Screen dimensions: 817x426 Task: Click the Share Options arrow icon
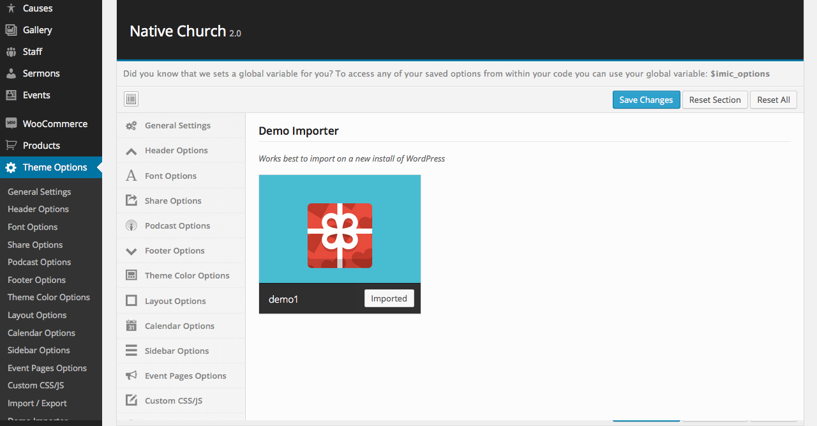click(131, 201)
